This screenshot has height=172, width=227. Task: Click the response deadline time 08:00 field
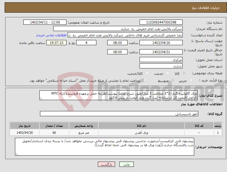coord(117,43)
